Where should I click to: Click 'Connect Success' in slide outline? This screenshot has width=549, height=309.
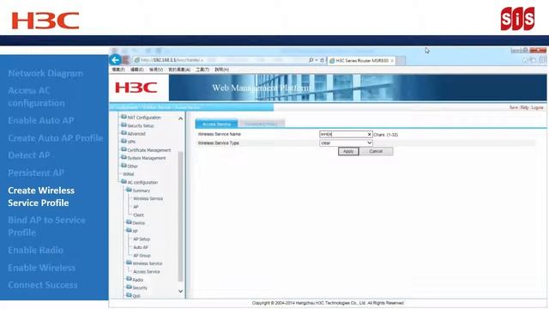tap(43, 285)
